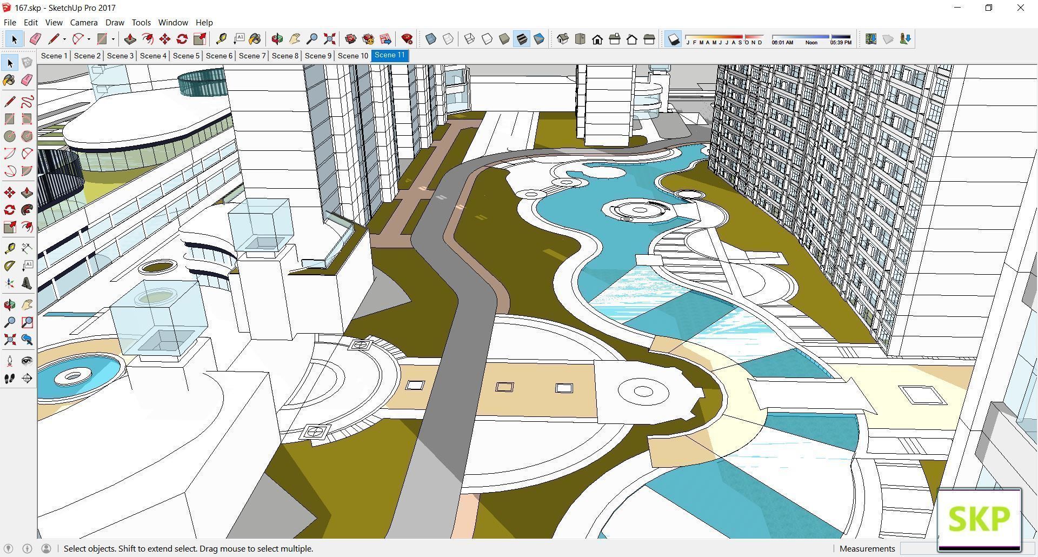Open the Edit menu

coord(30,22)
